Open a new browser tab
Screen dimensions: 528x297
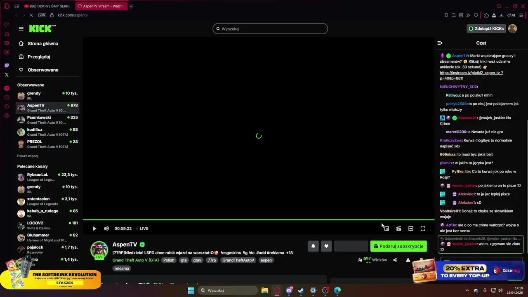(131, 6)
